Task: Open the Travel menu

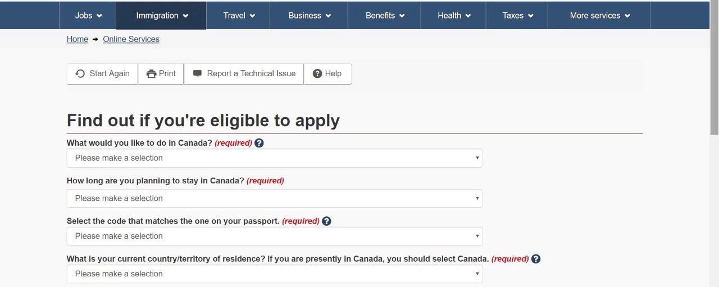Action: pos(239,16)
